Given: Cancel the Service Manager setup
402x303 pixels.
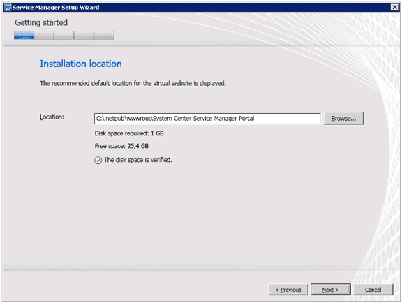Looking at the screenshot, I should (x=373, y=290).
